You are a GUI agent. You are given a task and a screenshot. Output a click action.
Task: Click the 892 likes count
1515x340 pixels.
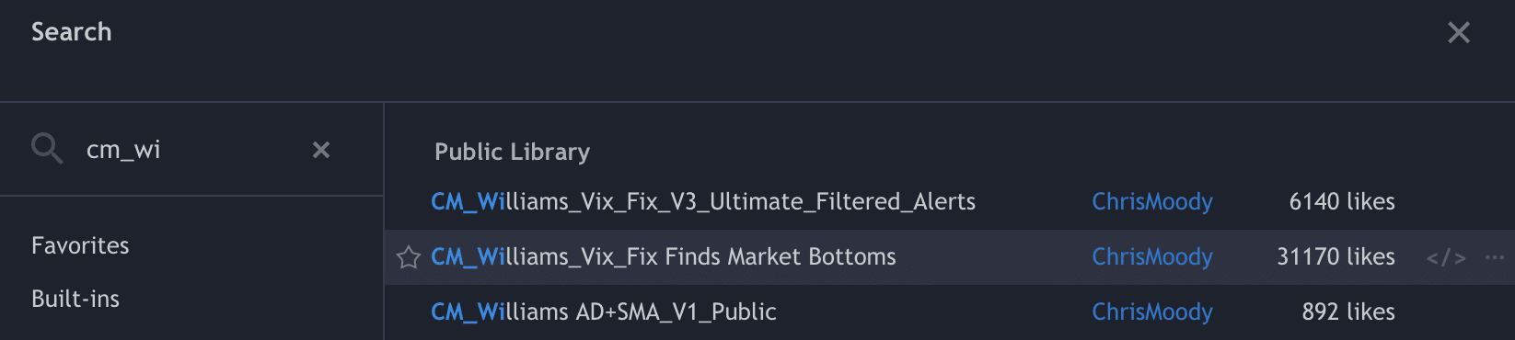(x=1348, y=312)
